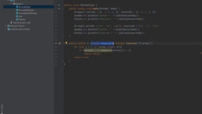Image resolution: width=202 pixels, height=114 pixels.
Task: Click the TestPair class icon
Action: (17, 19)
